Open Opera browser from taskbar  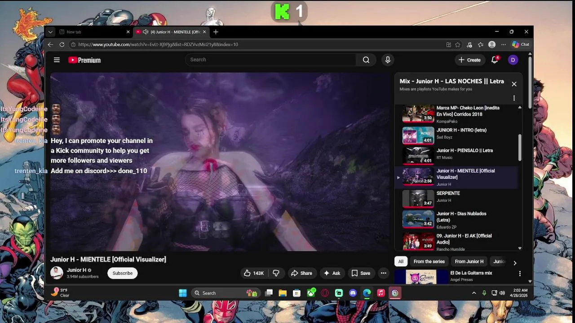(325, 293)
